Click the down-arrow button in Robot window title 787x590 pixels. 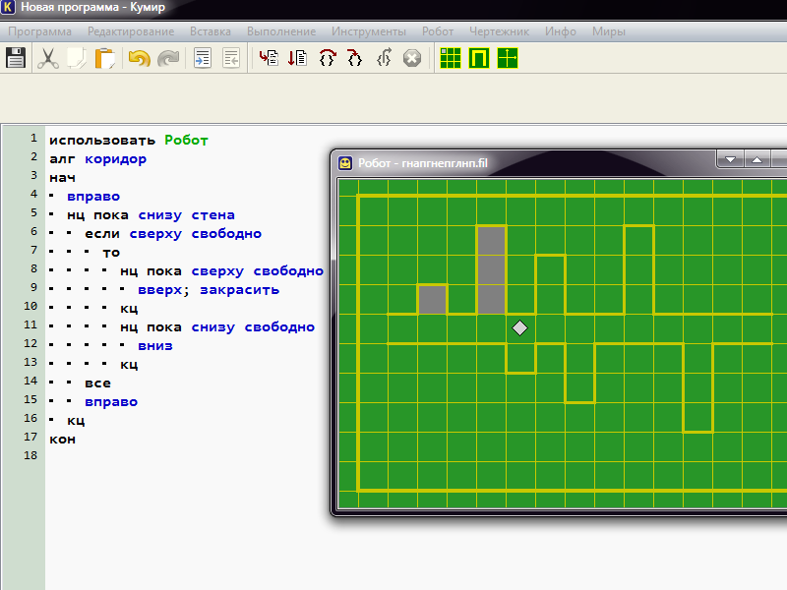pyautogui.click(x=730, y=160)
